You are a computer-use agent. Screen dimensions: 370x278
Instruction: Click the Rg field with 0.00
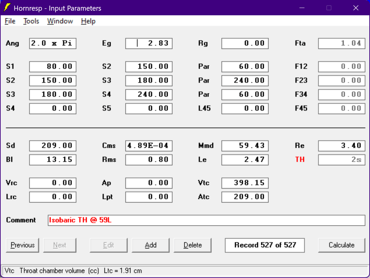click(245, 43)
